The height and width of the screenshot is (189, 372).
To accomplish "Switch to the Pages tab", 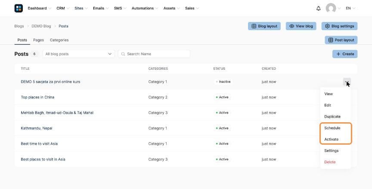I will pyautogui.click(x=38, y=40).
